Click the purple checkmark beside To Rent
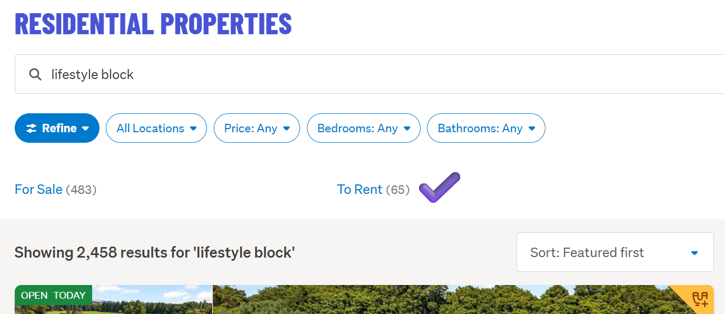 tap(439, 188)
